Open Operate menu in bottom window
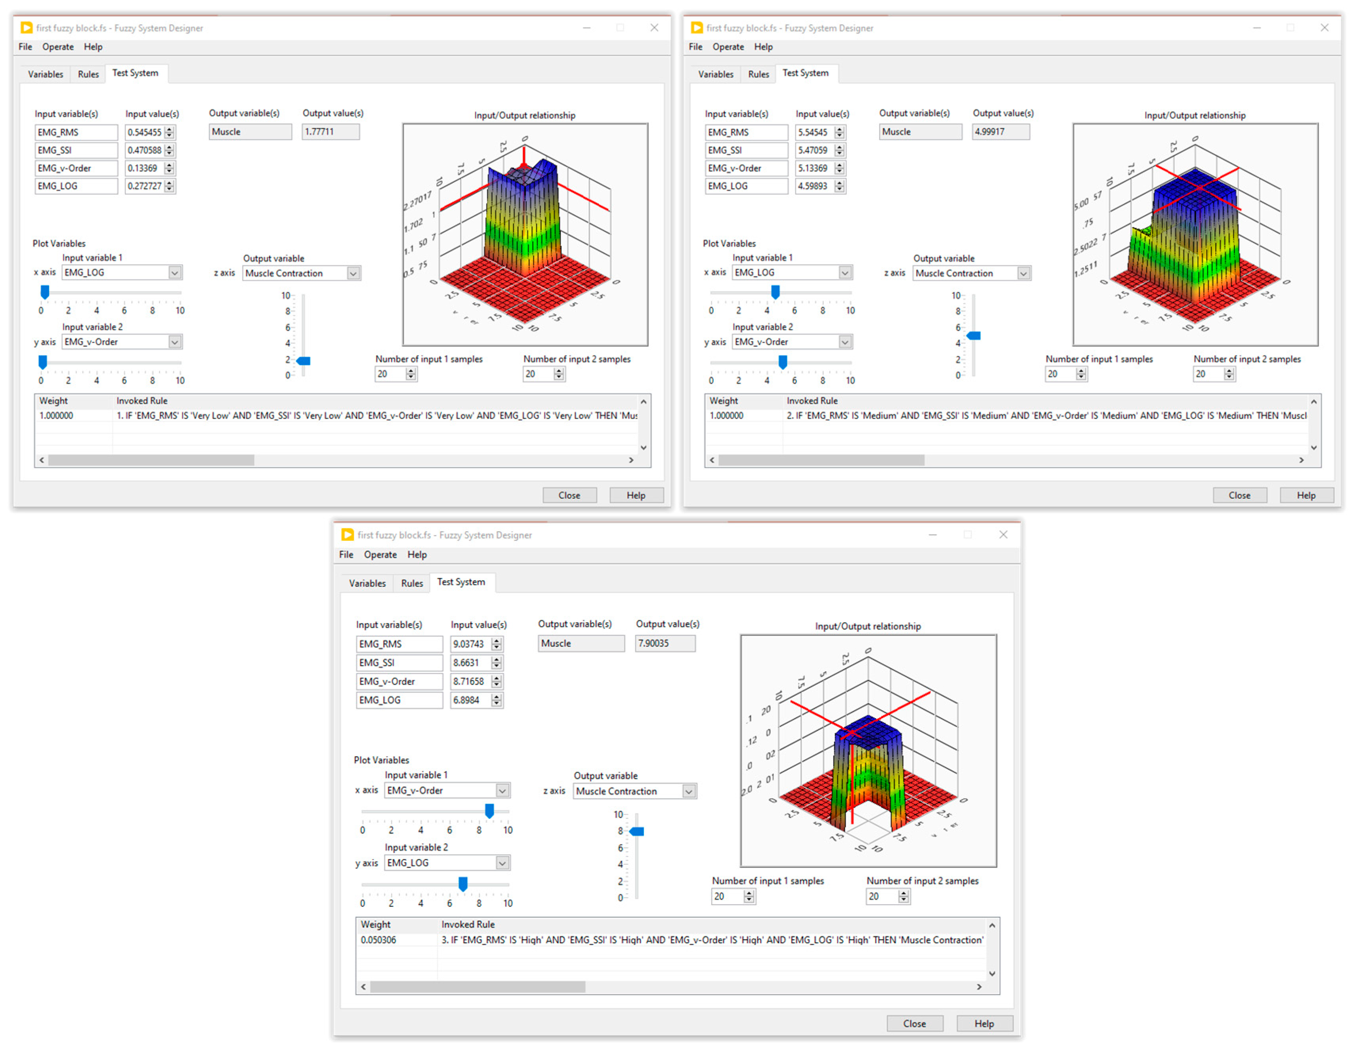 [x=380, y=555]
